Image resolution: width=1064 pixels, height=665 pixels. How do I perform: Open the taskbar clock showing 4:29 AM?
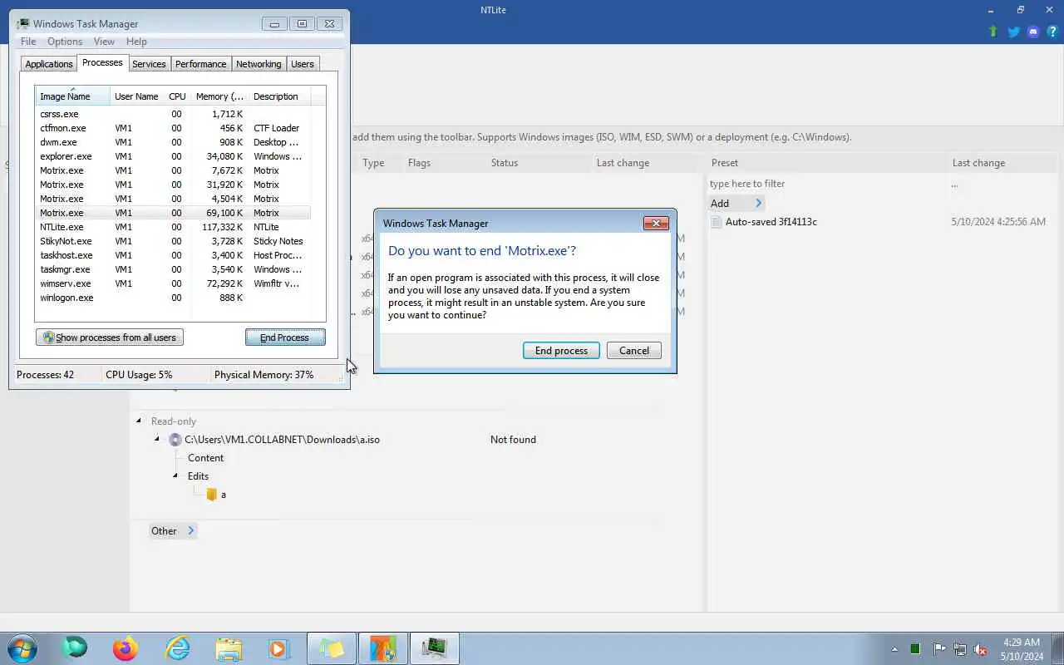pyautogui.click(x=1022, y=649)
